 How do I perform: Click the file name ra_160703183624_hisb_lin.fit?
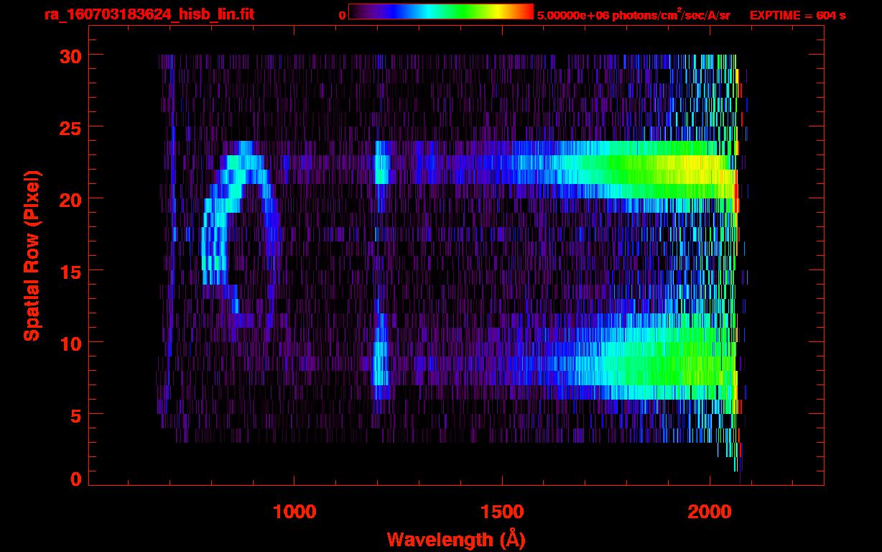pos(149,14)
